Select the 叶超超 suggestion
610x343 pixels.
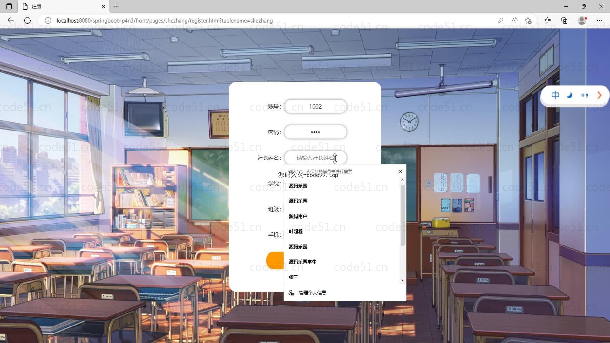(x=342, y=232)
